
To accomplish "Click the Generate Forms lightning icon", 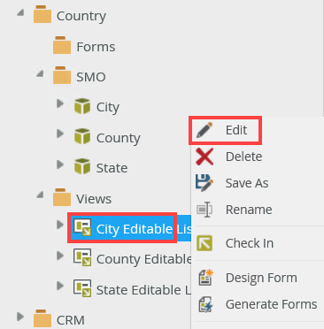I will 205,304.
